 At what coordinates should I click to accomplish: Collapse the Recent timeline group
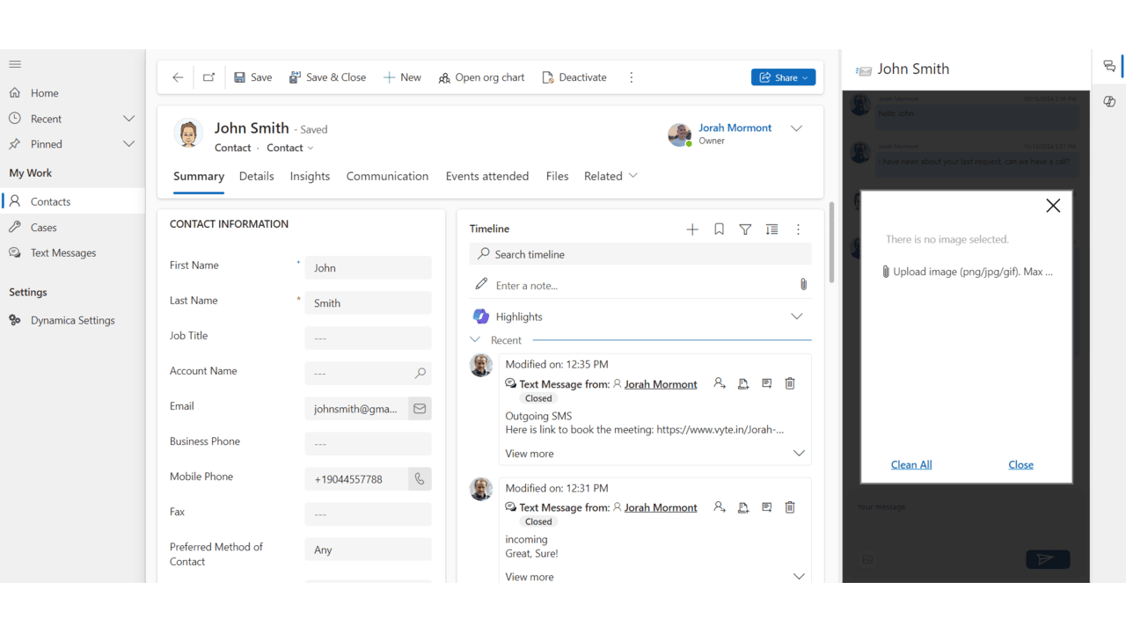(x=475, y=340)
